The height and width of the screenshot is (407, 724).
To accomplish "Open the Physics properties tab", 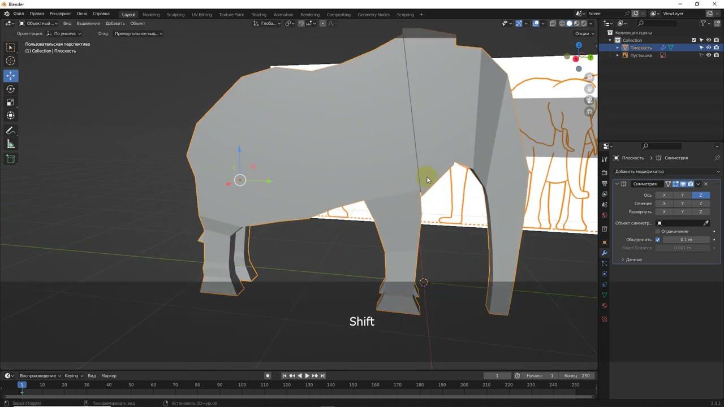I will (604, 274).
